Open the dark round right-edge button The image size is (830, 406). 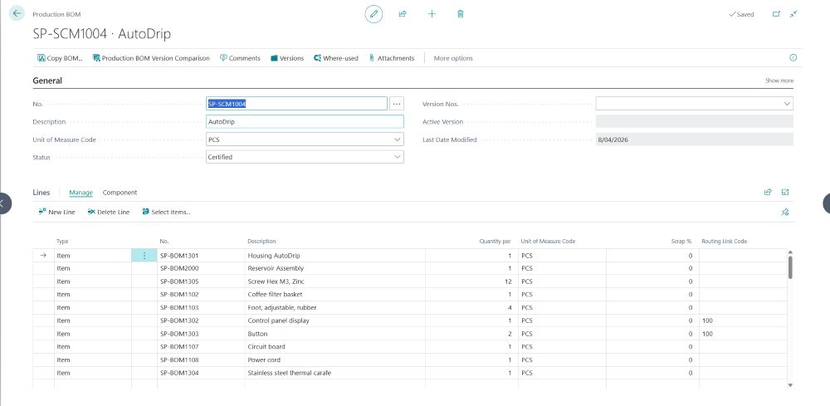pyautogui.click(x=827, y=203)
